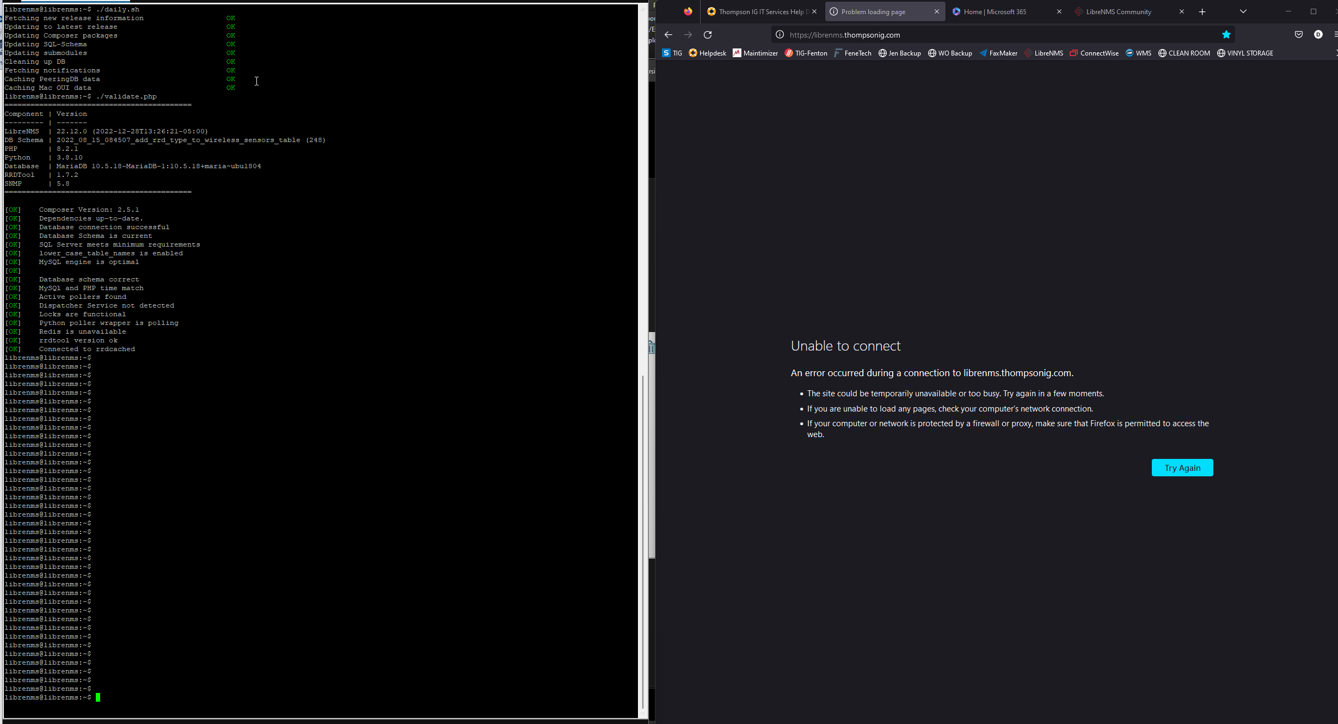Image resolution: width=1338 pixels, height=724 pixels.
Task: Open the FaxMaker bookmark
Action: pos(998,53)
